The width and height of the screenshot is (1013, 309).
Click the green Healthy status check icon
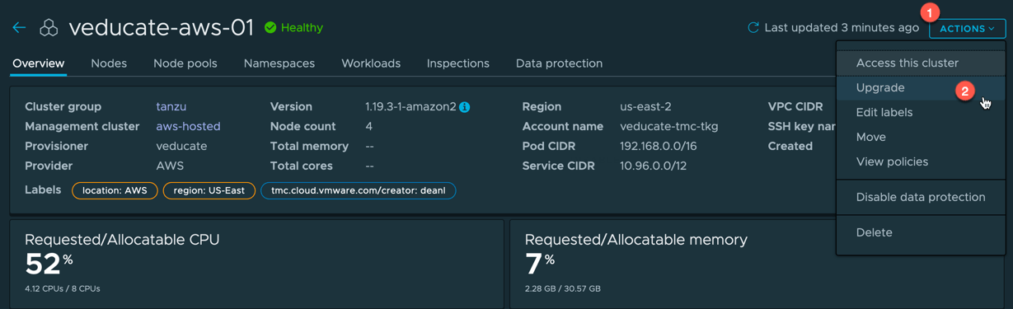(270, 28)
